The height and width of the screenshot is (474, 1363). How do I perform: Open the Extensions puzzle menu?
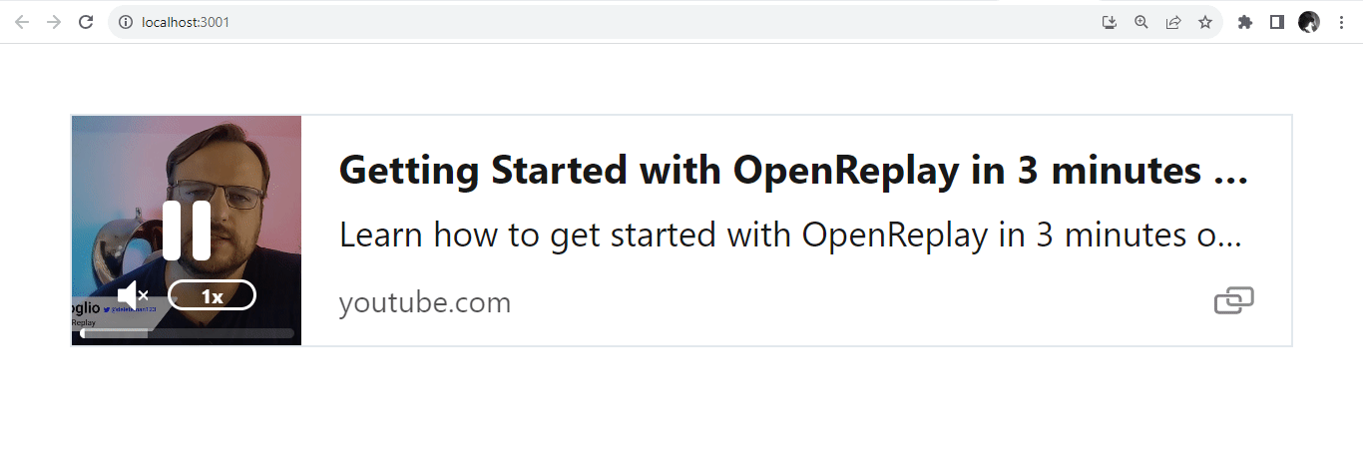click(1245, 22)
